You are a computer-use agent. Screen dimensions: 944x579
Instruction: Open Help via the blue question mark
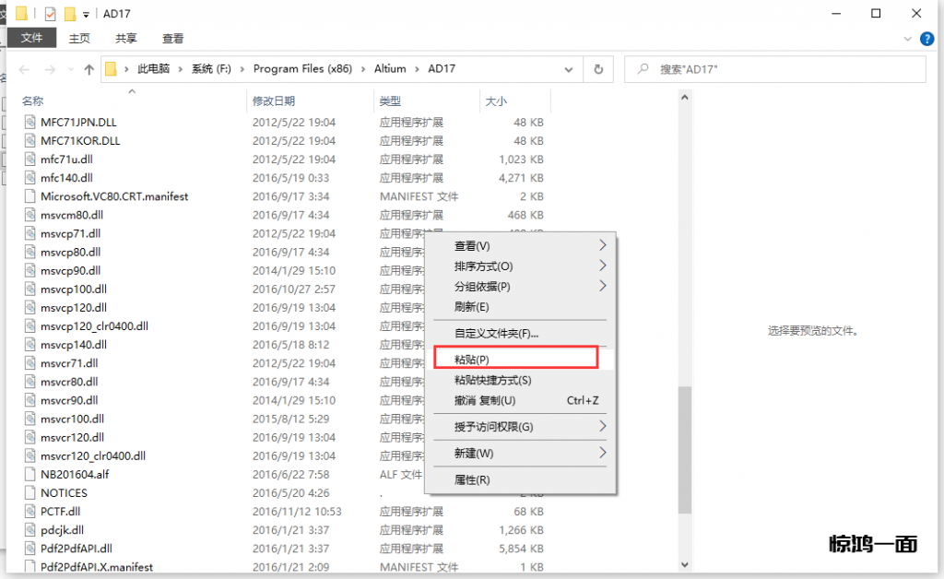coord(926,38)
